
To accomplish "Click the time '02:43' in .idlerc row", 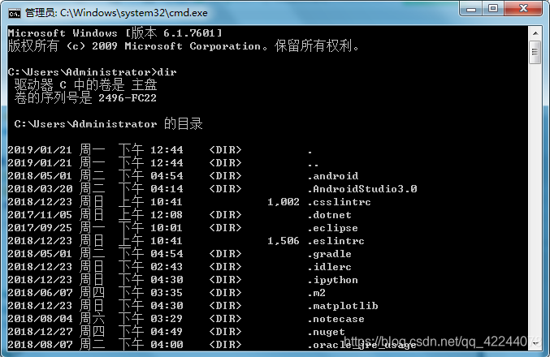I will click(x=167, y=267).
